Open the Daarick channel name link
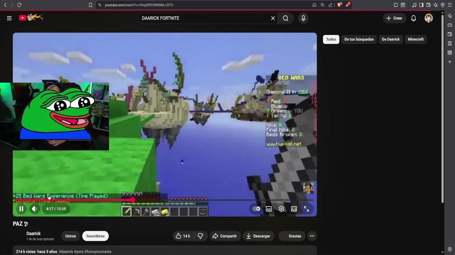This screenshot has width=455, height=255. click(x=33, y=233)
